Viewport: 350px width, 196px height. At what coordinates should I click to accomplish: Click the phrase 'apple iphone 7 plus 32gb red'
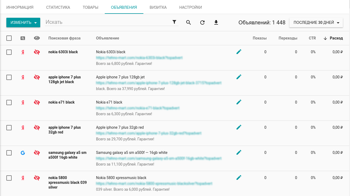pyautogui.click(x=65, y=130)
